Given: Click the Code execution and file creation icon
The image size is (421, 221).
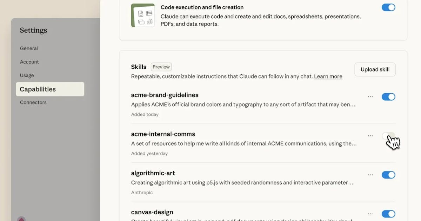Looking at the screenshot, I should [143, 15].
